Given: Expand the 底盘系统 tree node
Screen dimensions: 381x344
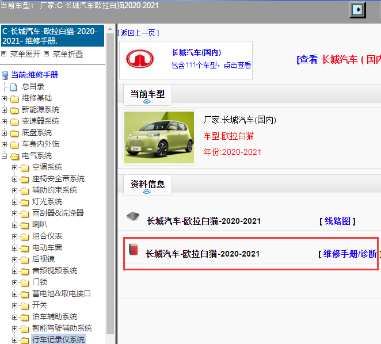Looking at the screenshot, I should pos(4,133).
